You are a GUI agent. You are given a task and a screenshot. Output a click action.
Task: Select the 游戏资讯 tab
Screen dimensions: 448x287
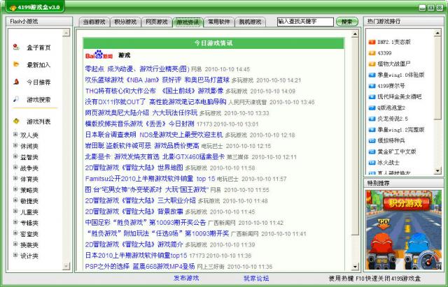[188, 22]
